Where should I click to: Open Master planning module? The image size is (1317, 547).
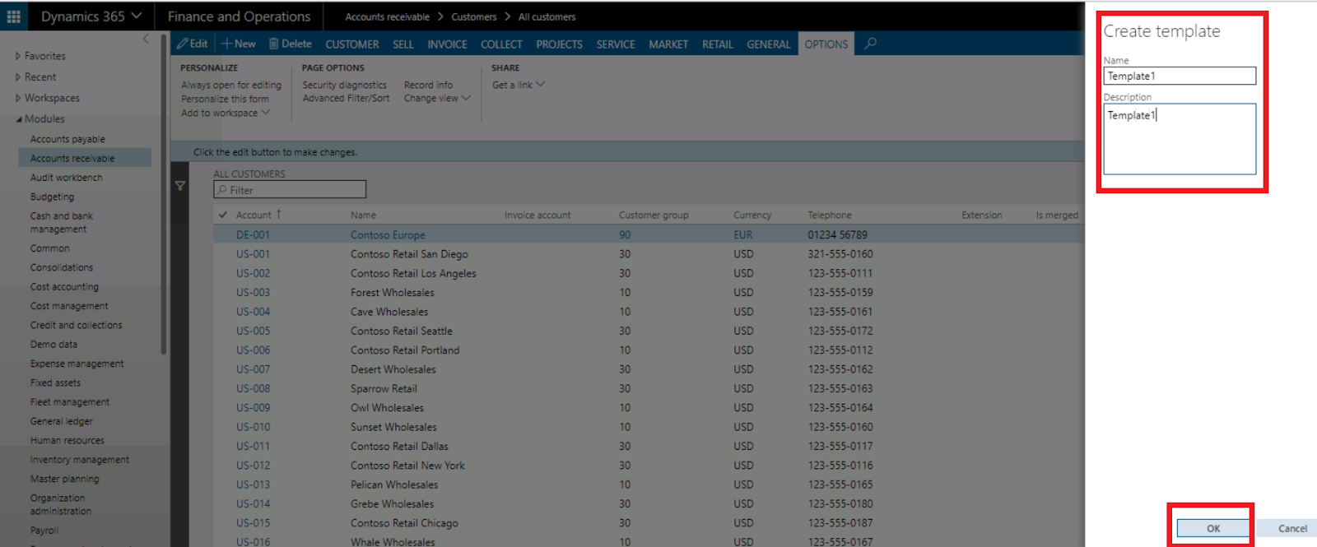click(x=64, y=479)
